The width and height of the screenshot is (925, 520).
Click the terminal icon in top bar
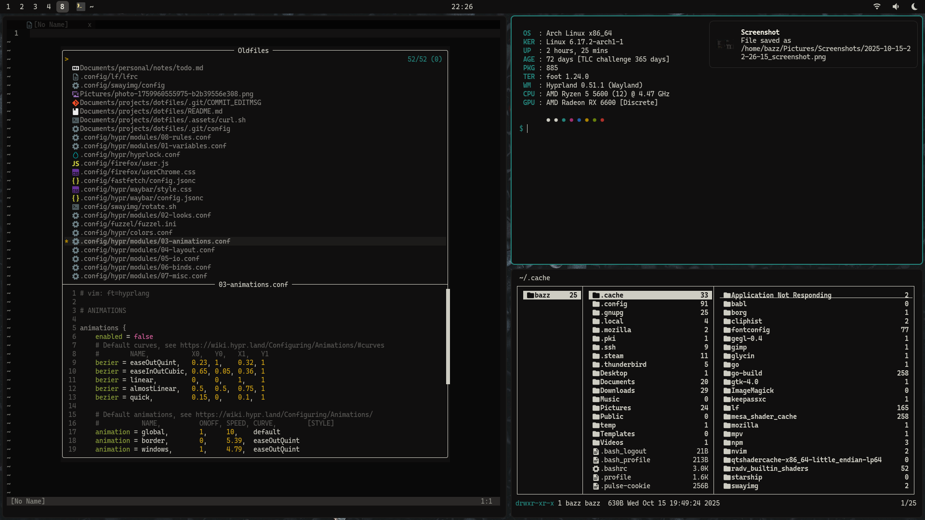pyautogui.click(x=80, y=6)
